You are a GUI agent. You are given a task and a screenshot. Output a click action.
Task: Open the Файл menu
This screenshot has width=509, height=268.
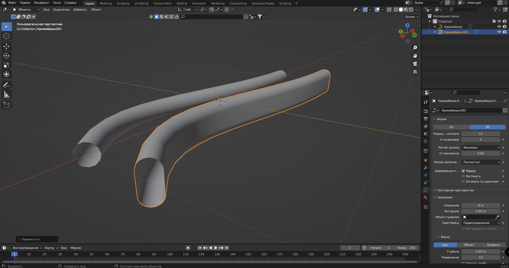click(x=12, y=3)
